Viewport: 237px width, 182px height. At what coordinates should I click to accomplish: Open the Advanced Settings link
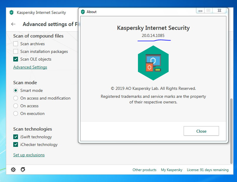tap(30, 67)
